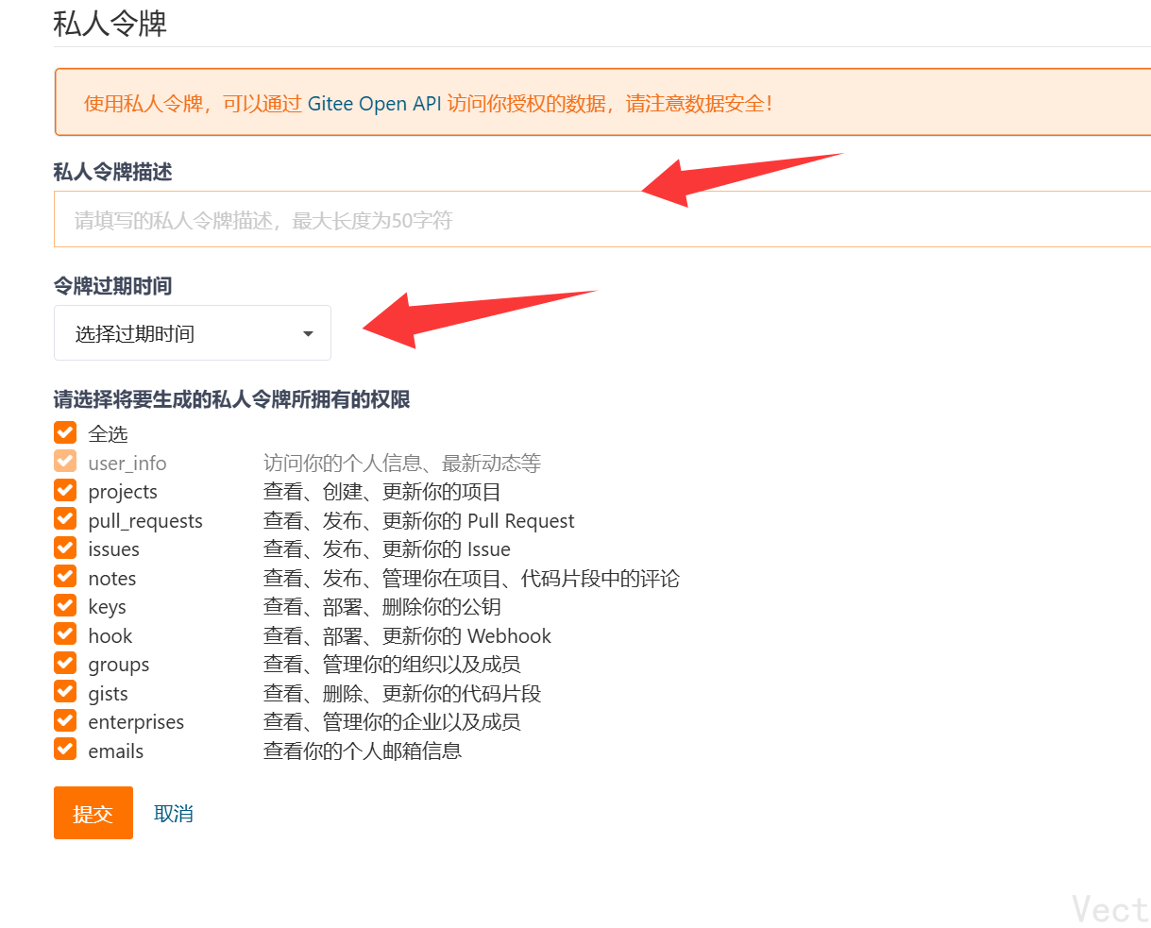Click description 查看、发布、更新你的 Pull Request

point(419,521)
